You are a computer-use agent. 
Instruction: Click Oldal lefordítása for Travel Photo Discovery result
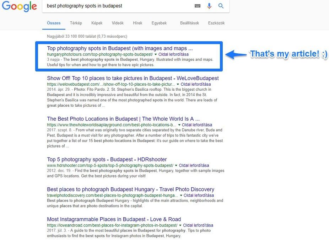tap(199, 196)
